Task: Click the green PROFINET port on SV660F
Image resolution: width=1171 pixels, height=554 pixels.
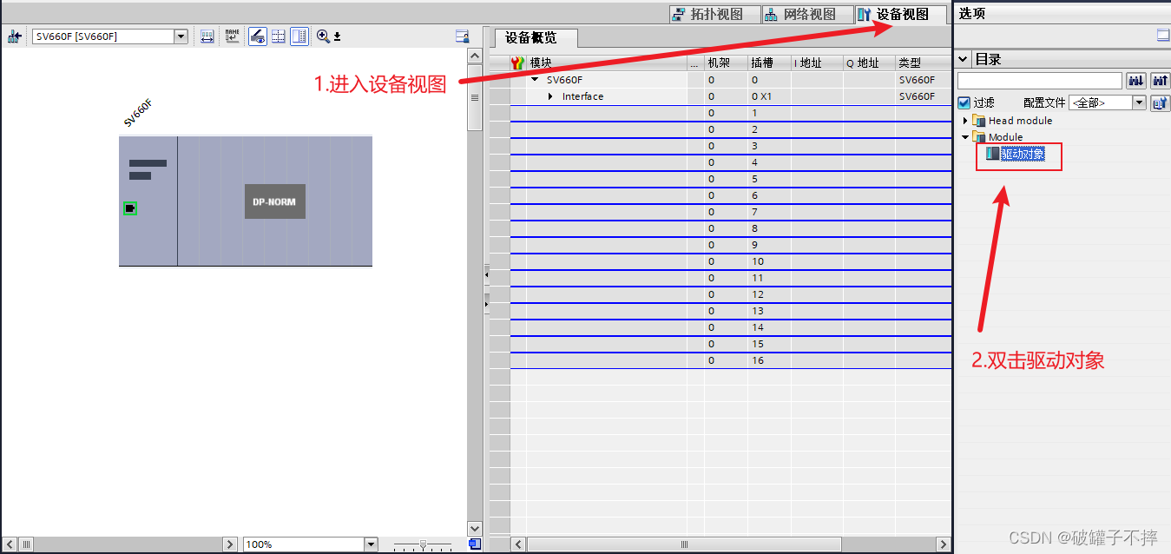Action: pos(130,208)
